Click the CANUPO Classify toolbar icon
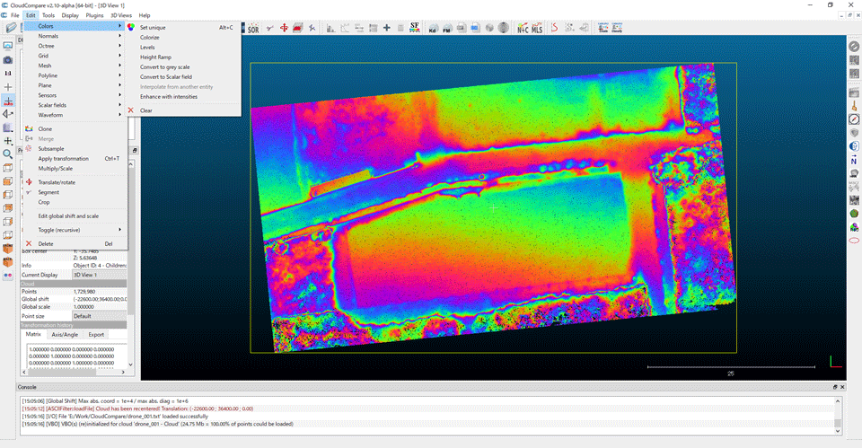The image size is (862, 448). [x=617, y=28]
